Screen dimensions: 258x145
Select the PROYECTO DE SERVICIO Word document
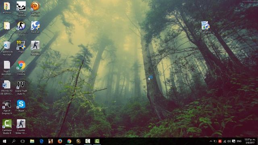[7, 87]
